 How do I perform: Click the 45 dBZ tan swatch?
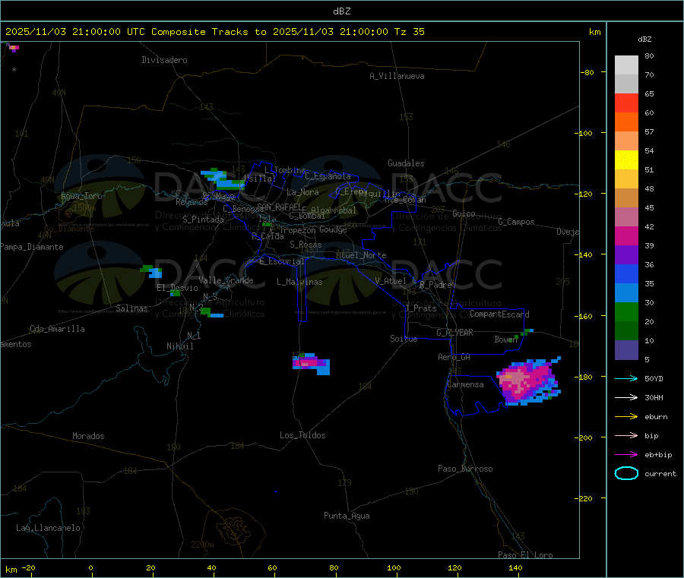click(626, 198)
